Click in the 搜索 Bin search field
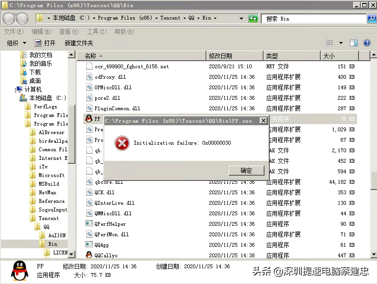 (x=314, y=19)
